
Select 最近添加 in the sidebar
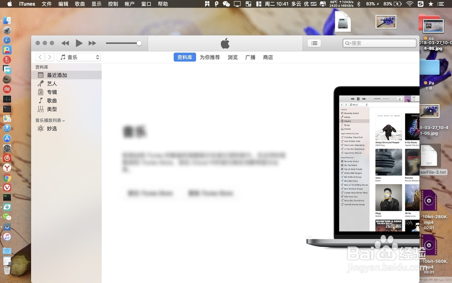66,75
